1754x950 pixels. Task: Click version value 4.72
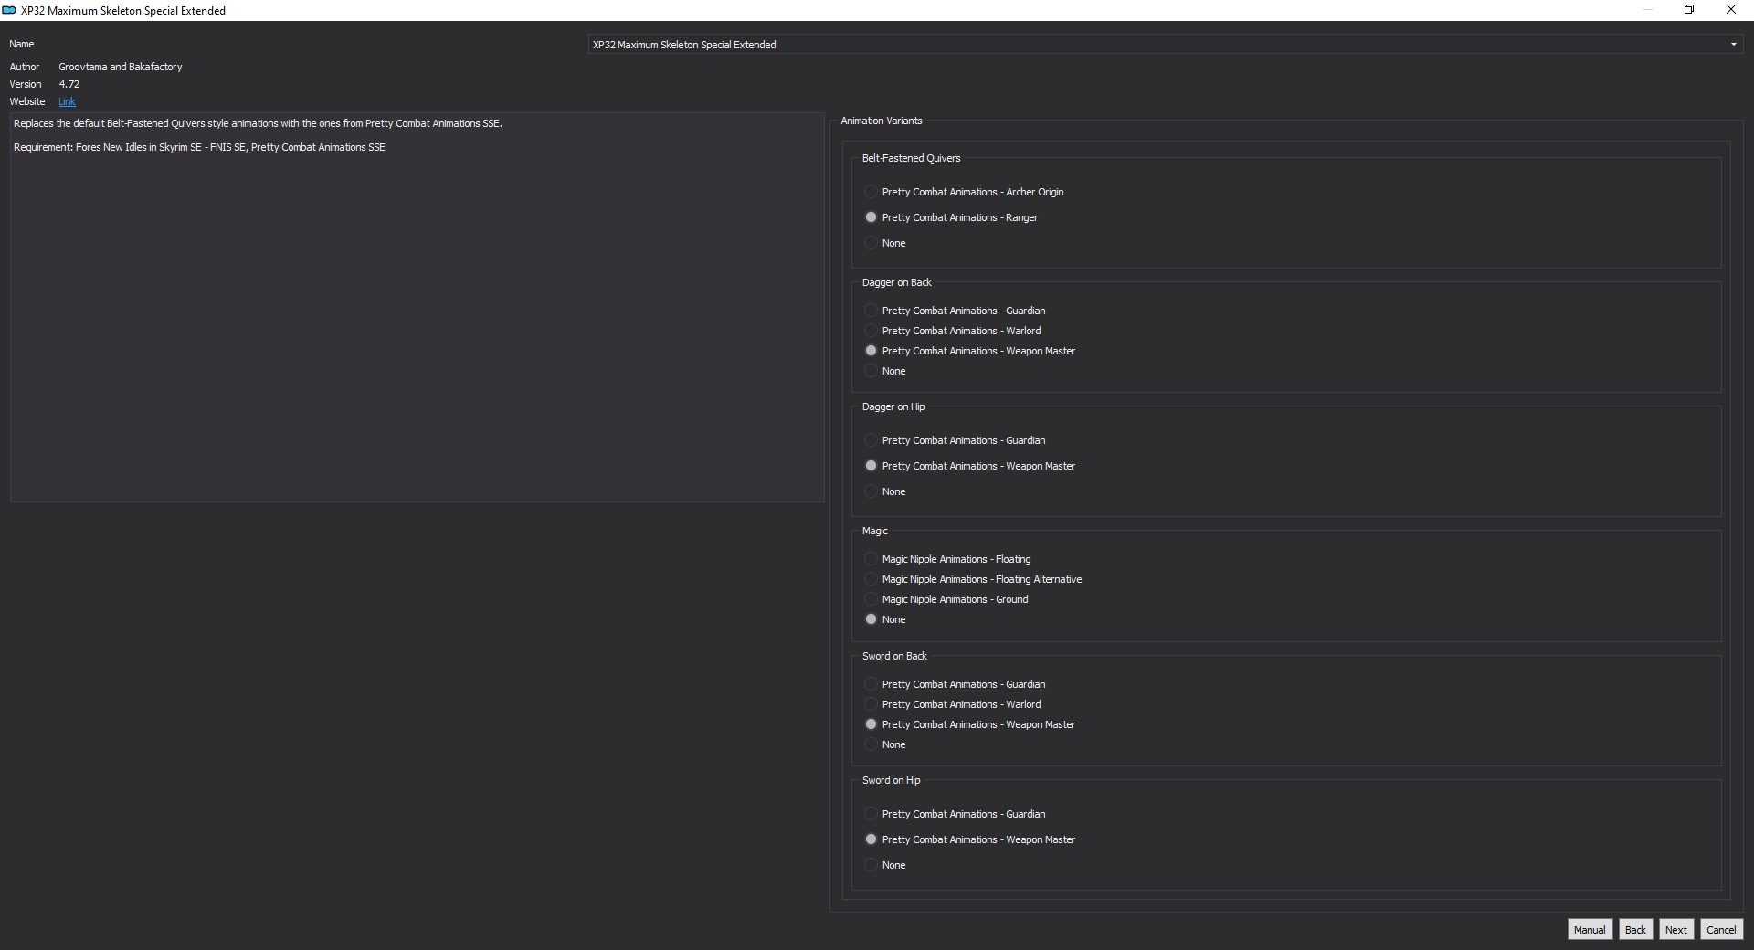click(x=69, y=84)
